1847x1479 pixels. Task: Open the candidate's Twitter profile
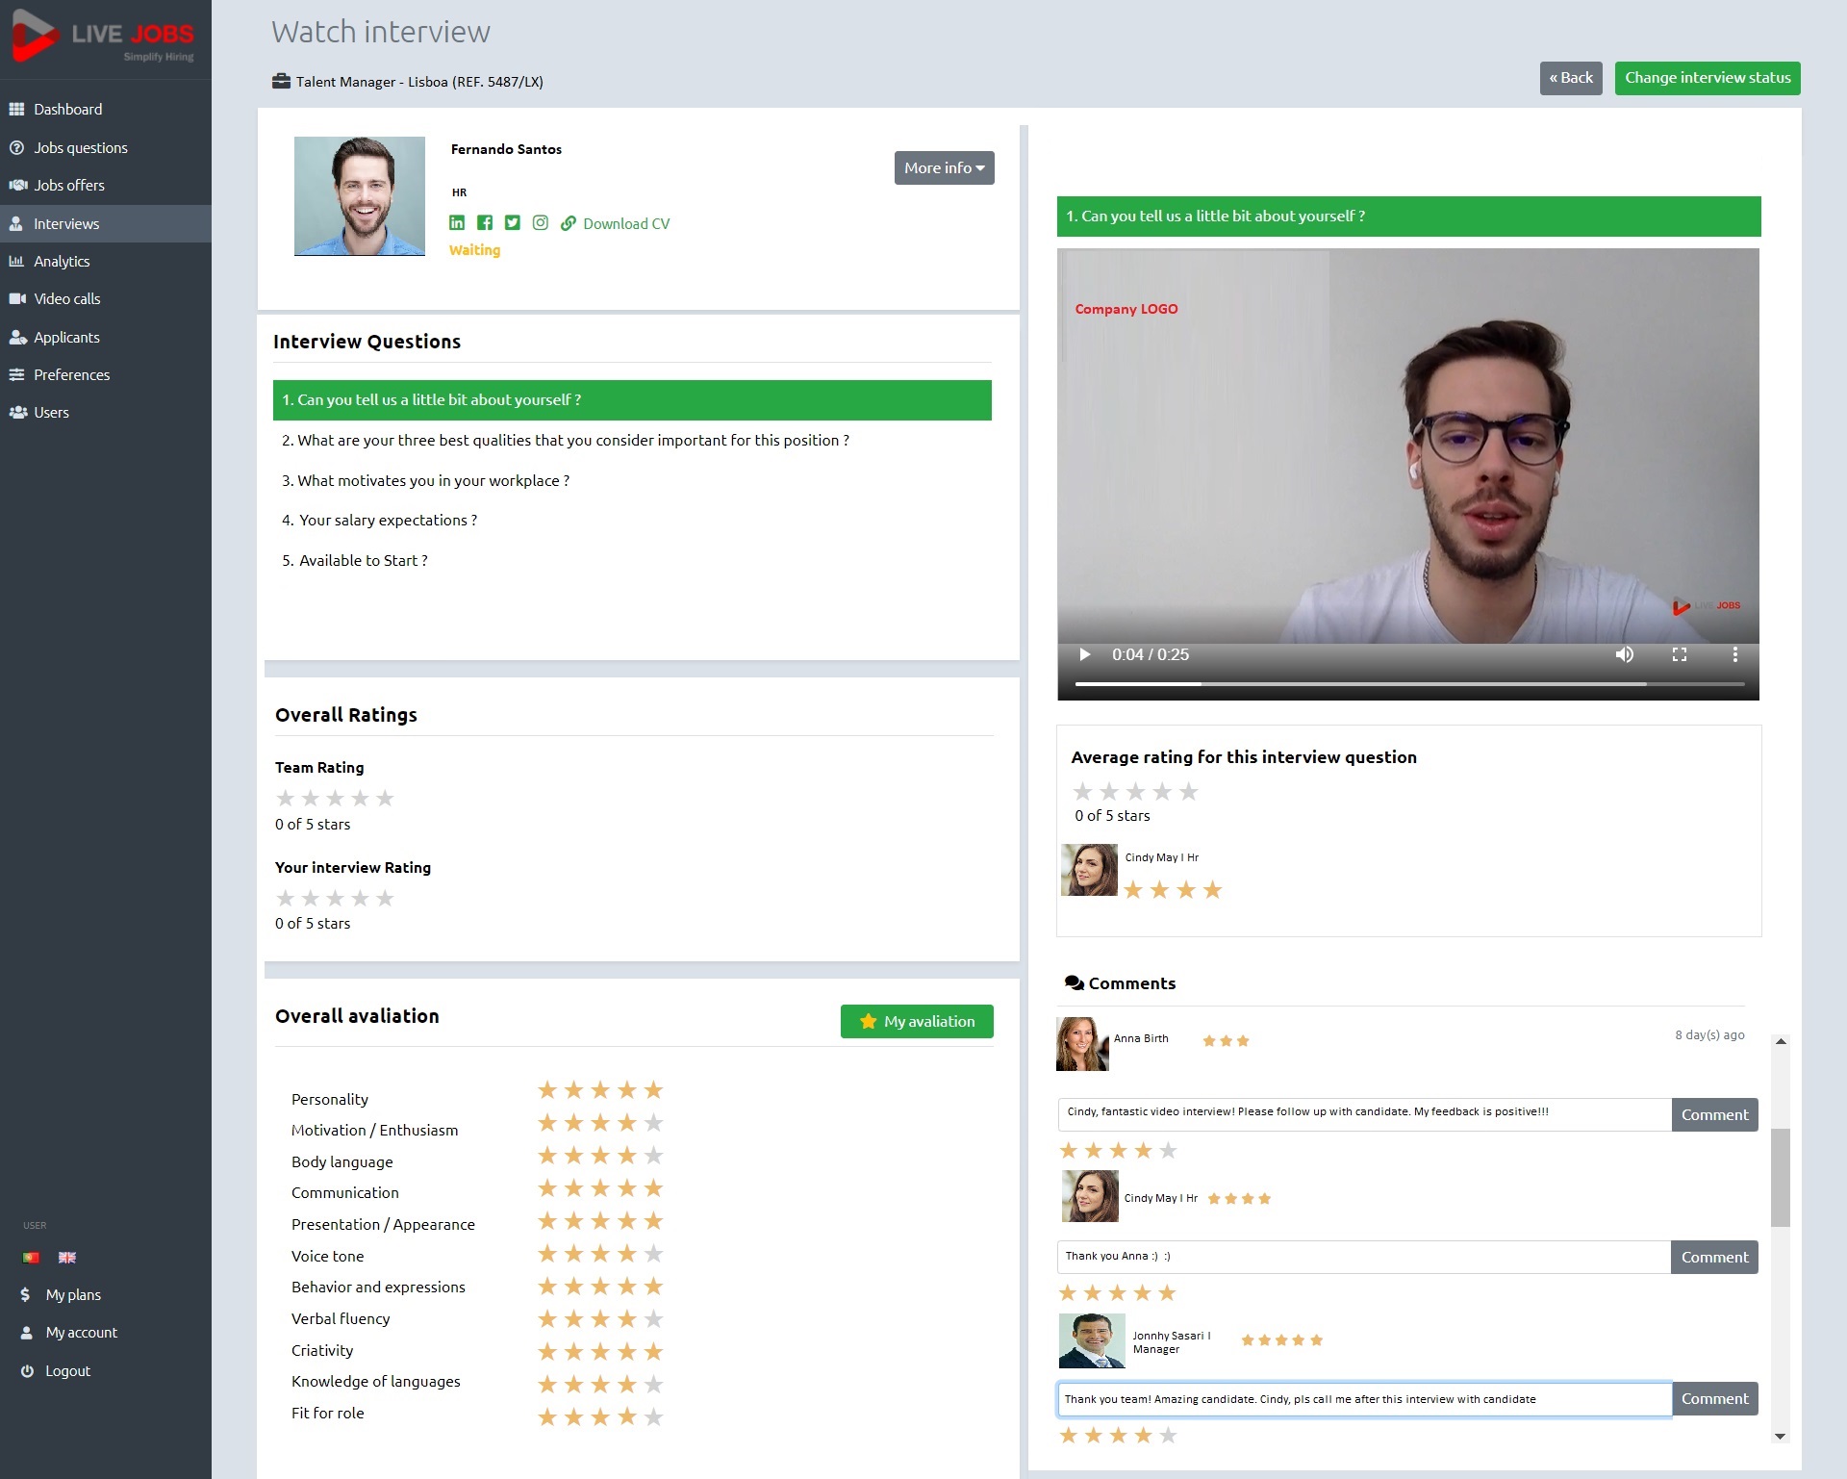point(512,222)
